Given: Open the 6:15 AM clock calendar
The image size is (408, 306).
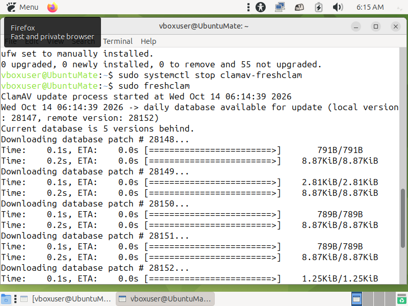Looking at the screenshot, I should (x=370, y=7).
